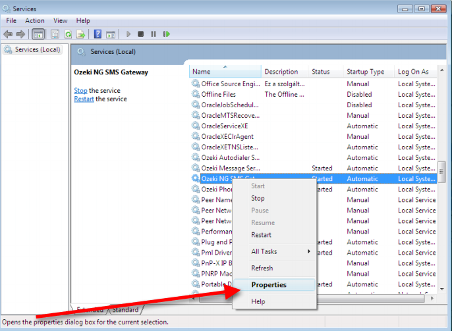Expand All Tasks submenu arrow
Screen dimensions: 452x331
[x=309, y=251]
